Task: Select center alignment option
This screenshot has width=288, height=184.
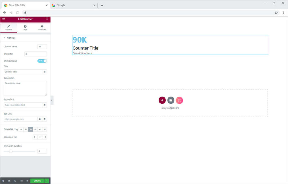Action: [40, 137]
